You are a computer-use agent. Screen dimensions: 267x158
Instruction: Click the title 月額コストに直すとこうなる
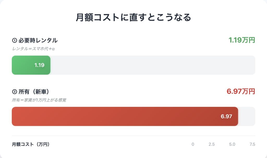(x=133, y=17)
